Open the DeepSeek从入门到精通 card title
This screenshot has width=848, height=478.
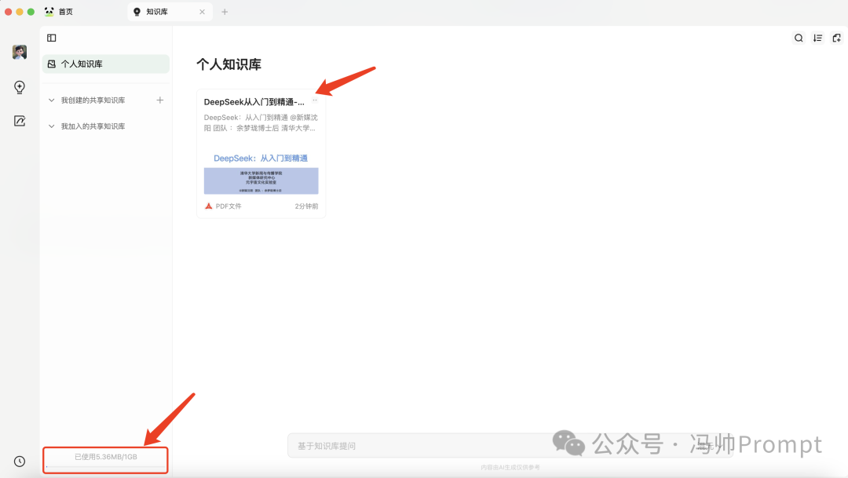point(254,102)
